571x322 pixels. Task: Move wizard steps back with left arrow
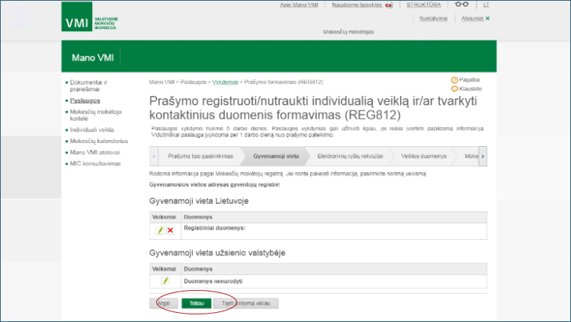coord(154,156)
